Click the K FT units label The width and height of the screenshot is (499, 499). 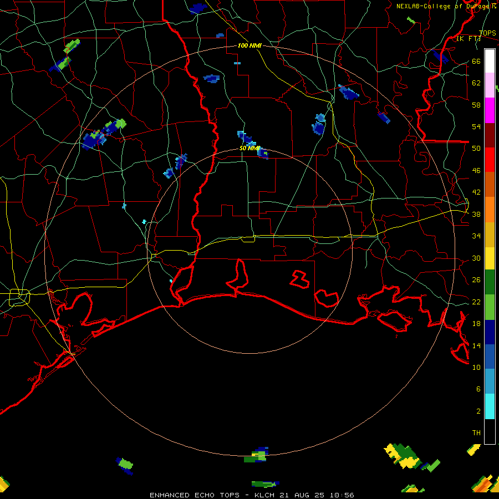[x=469, y=39]
